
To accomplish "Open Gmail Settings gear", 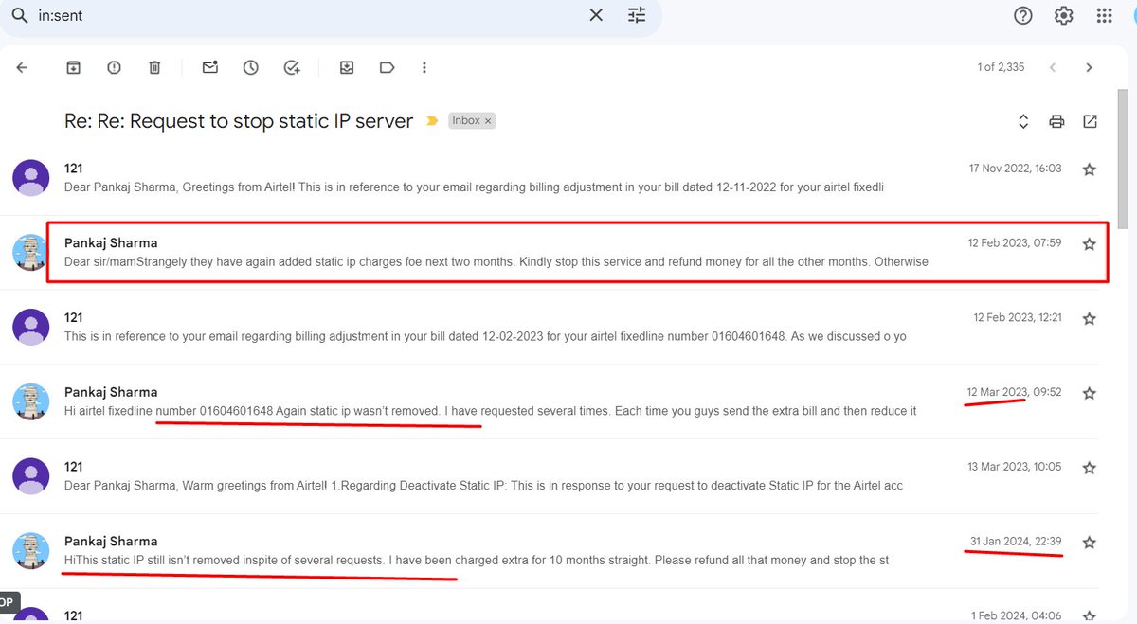I will pos(1064,15).
